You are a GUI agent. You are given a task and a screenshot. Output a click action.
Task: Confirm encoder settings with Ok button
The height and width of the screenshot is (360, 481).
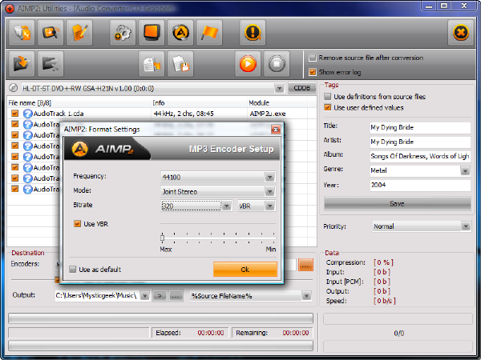245,270
